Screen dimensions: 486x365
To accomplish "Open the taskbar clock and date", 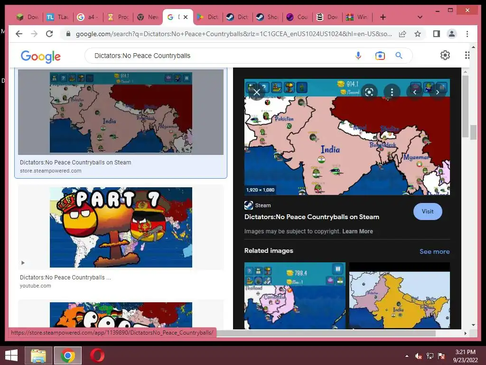I will pyautogui.click(x=465, y=356).
